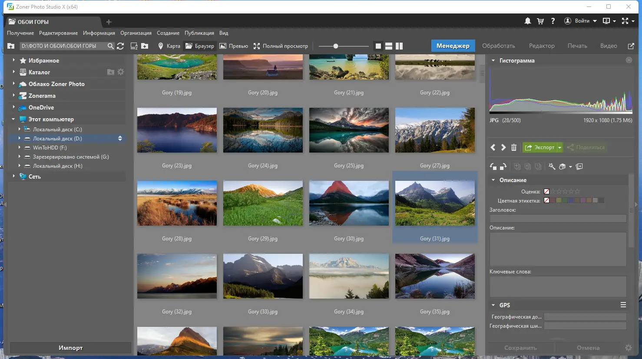Viewport: 642px width, 359px height.
Task: Open the Экспорт dropdown arrow
Action: pos(559,147)
